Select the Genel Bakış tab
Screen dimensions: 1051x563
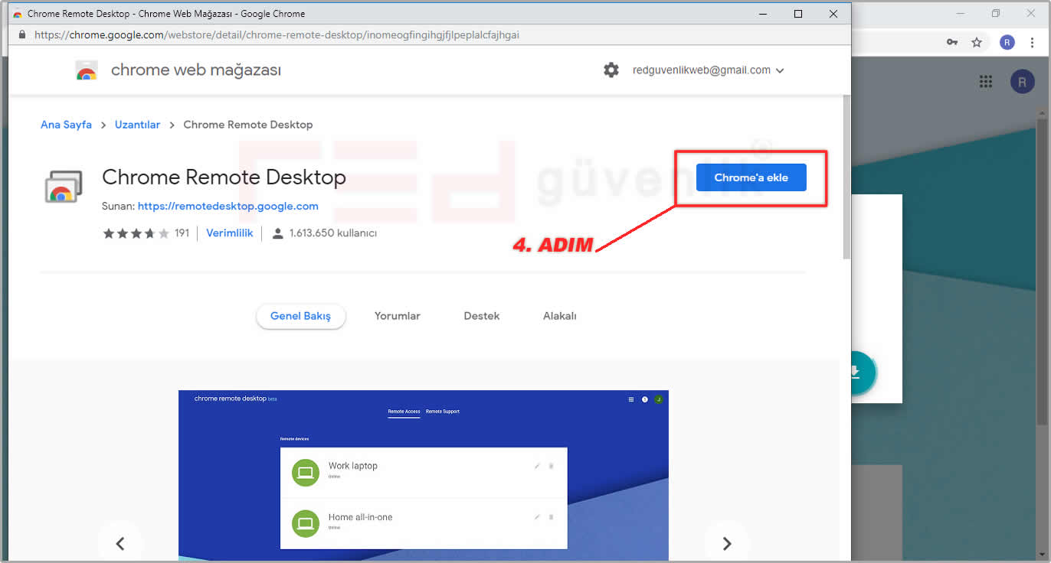pyautogui.click(x=300, y=316)
